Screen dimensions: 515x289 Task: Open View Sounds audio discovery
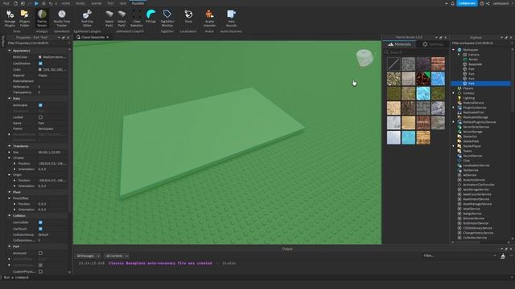coord(231,18)
